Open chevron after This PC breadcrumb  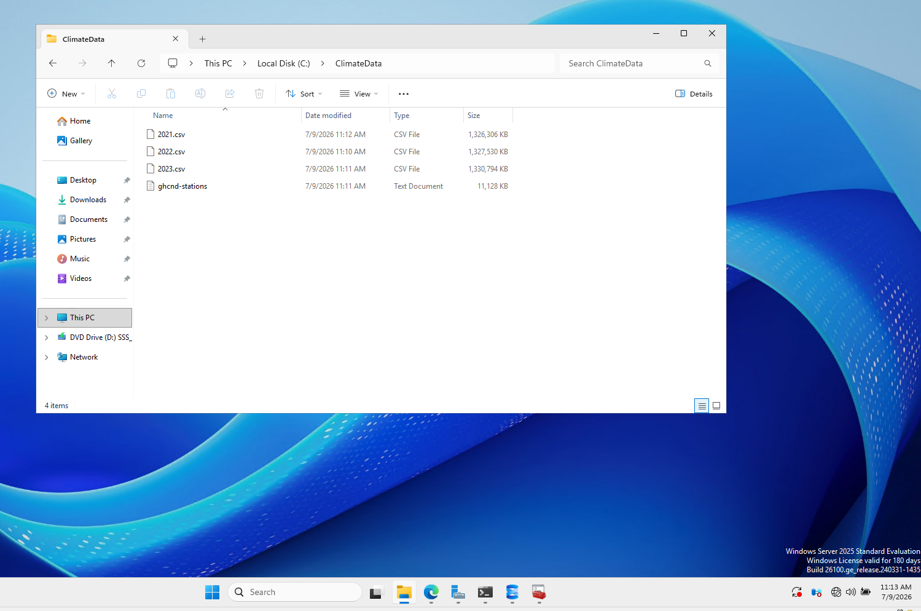tap(245, 63)
